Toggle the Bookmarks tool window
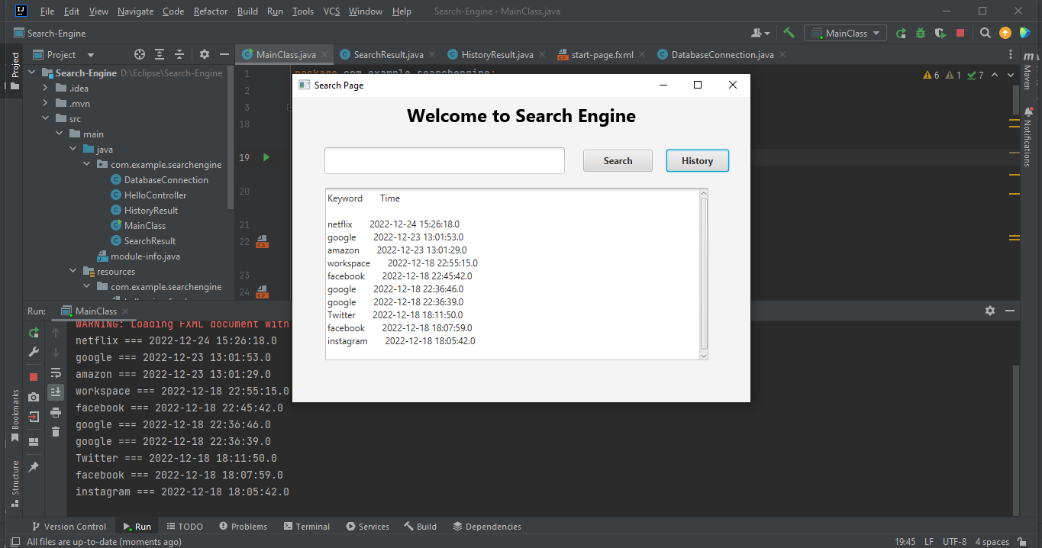The width and height of the screenshot is (1042, 548). tap(15, 416)
